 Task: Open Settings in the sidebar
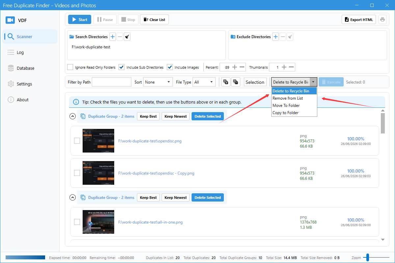click(x=30, y=84)
